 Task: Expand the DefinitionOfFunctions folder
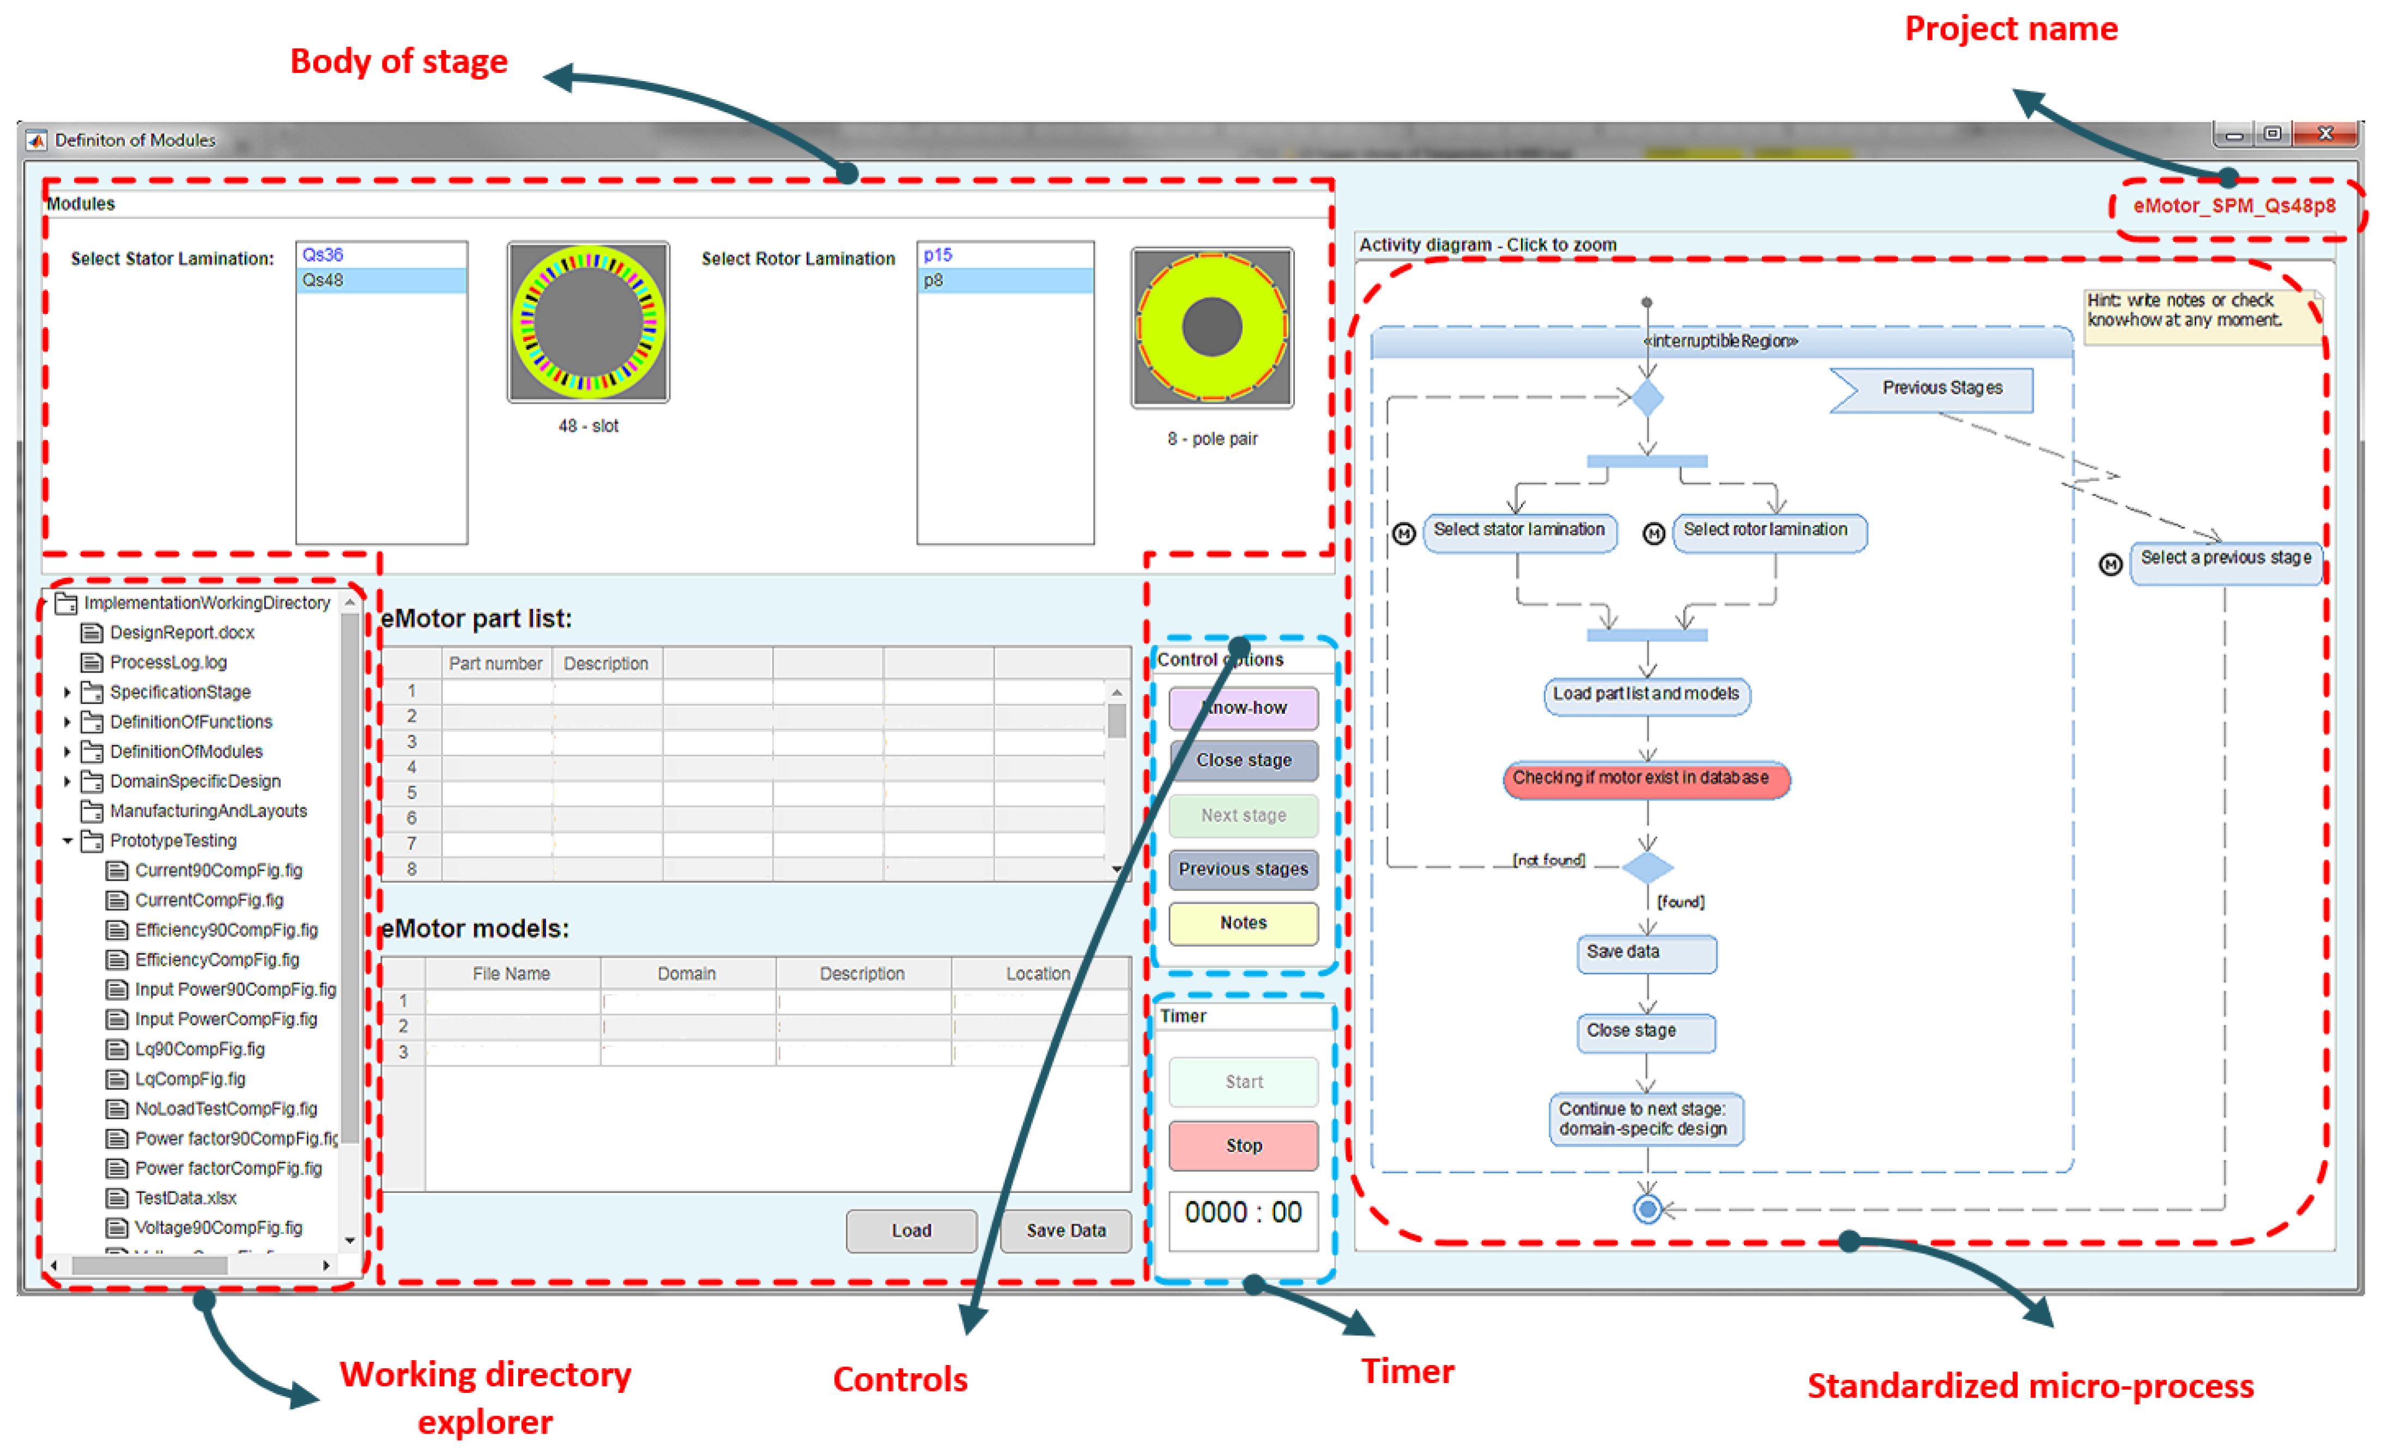click(x=67, y=722)
